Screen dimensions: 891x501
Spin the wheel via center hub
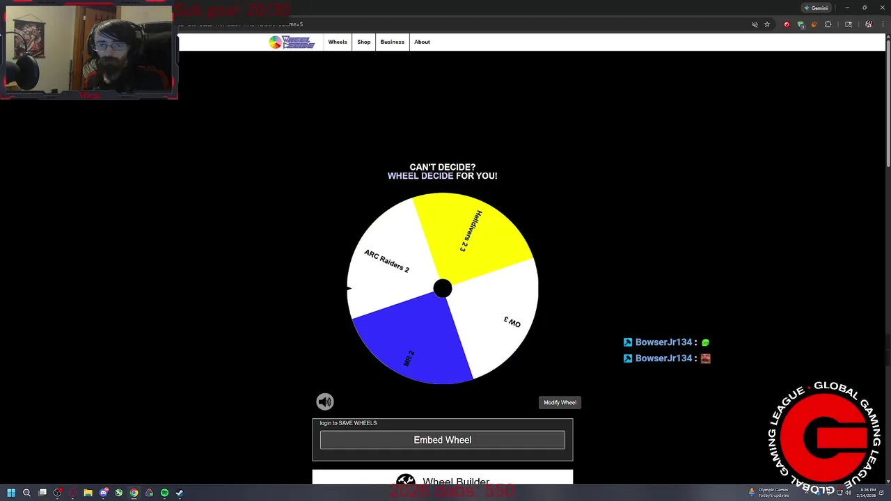pos(443,288)
